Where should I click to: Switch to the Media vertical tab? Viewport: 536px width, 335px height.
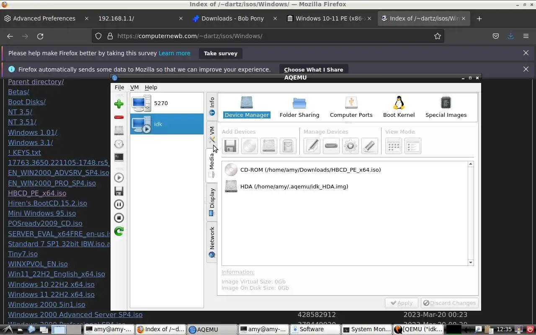[212, 165]
